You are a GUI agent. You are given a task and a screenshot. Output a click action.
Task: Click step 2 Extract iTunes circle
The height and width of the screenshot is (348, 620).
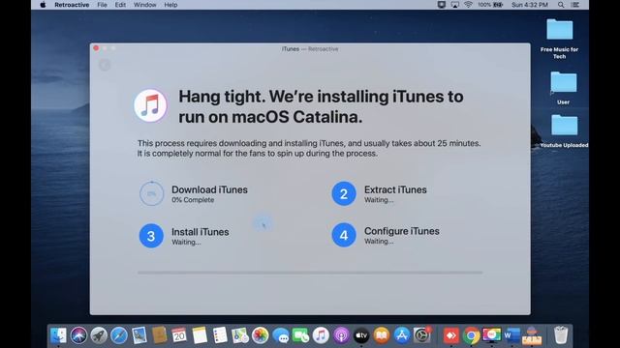[x=344, y=193]
